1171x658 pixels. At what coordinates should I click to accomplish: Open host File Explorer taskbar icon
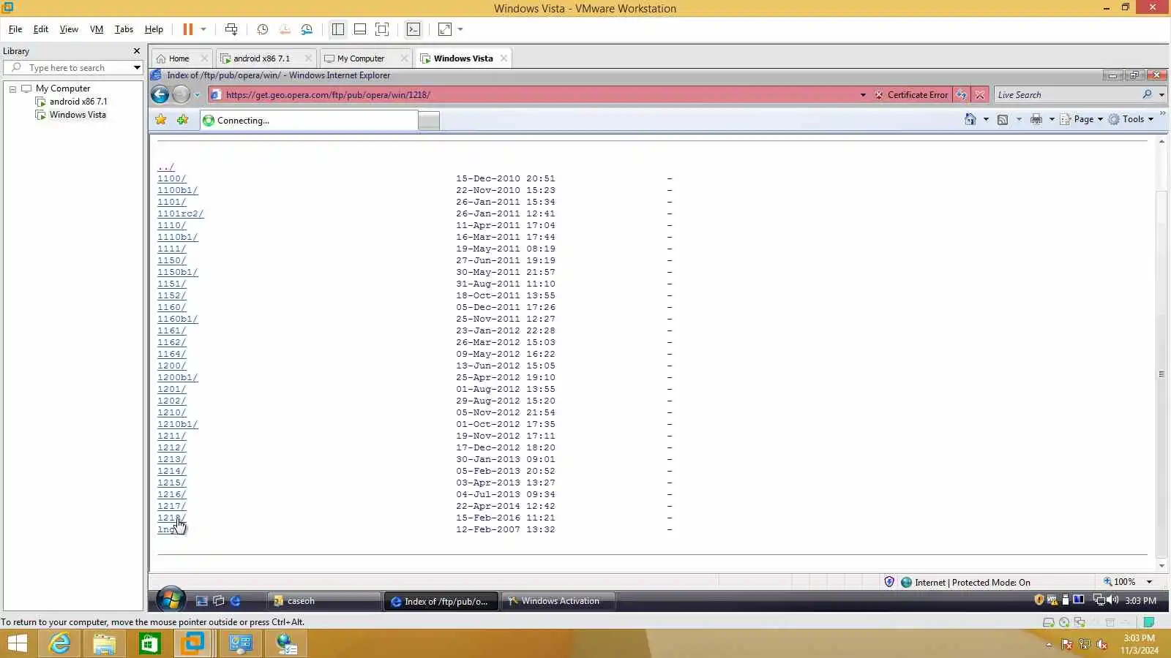point(104,643)
